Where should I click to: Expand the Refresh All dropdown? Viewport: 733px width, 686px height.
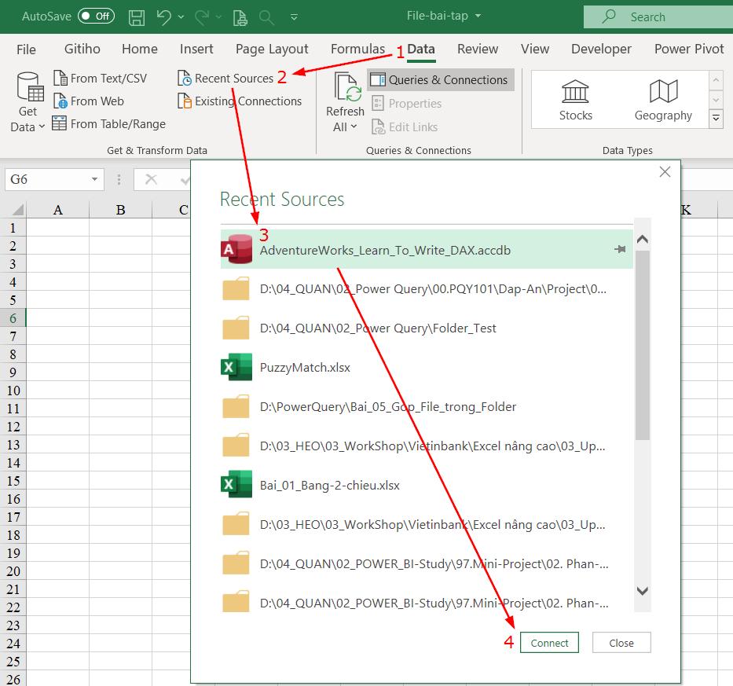345,127
